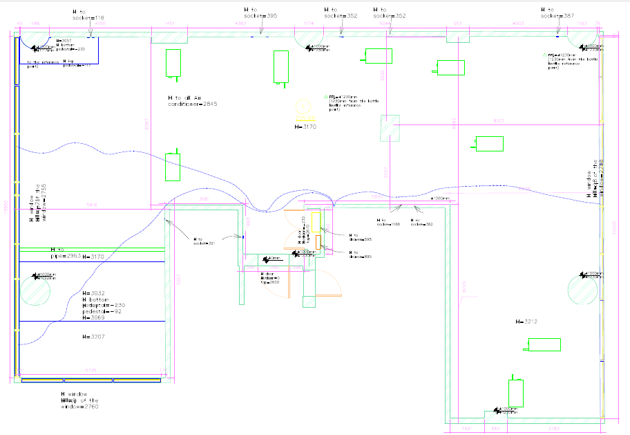Viewport: 630px width, 435px height.
Task: Click the magenta dimension '4362' on the top wall
Action: click(x=240, y=23)
